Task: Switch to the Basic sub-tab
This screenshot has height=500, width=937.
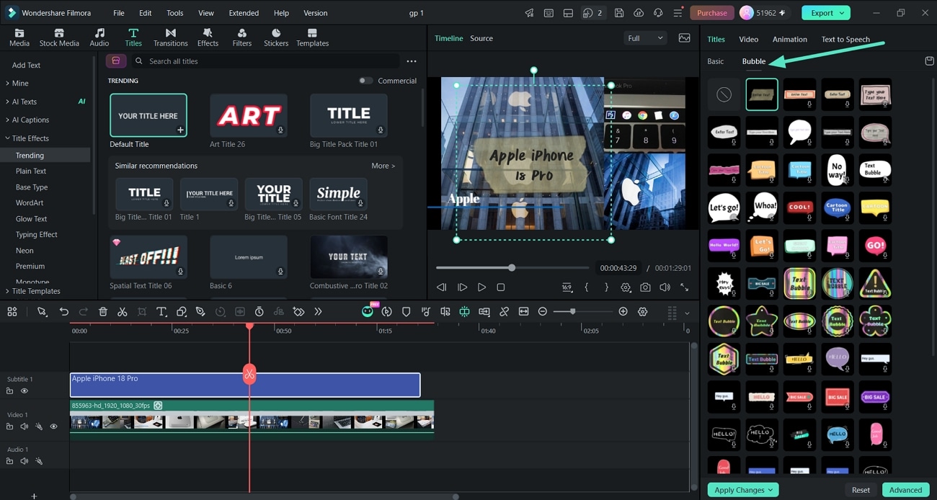Action: pyautogui.click(x=715, y=61)
